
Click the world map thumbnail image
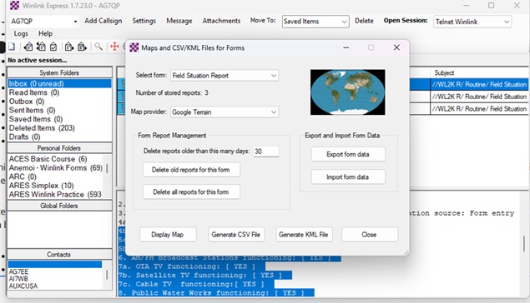click(x=347, y=92)
